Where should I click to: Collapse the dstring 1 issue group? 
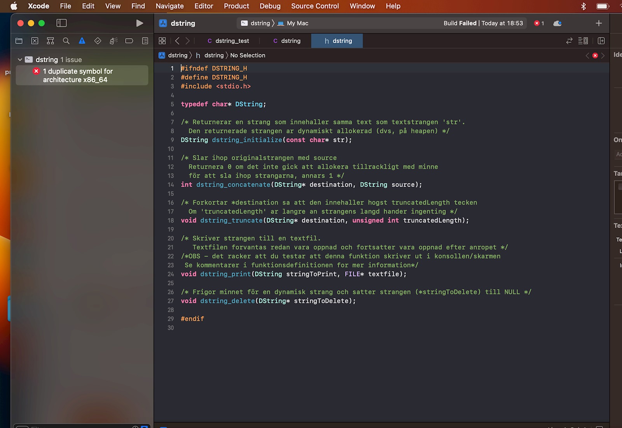pos(20,60)
